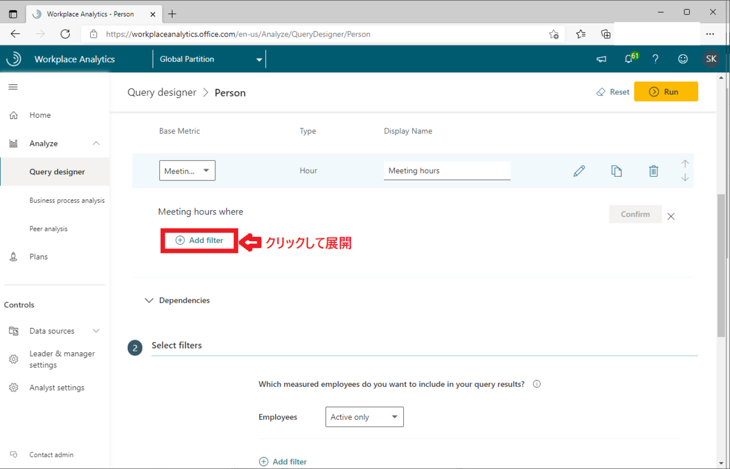Screen dimensions: 730x469
Task: Close the Workplace Analytics browser tab
Action: tap(151, 13)
